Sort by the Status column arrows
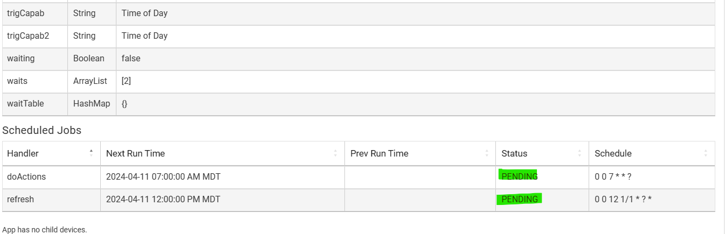 pyautogui.click(x=579, y=153)
